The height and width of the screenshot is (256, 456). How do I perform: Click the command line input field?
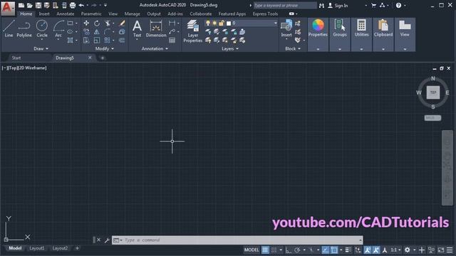click(237, 240)
